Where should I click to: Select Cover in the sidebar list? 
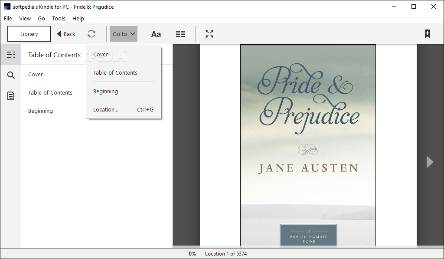point(36,75)
